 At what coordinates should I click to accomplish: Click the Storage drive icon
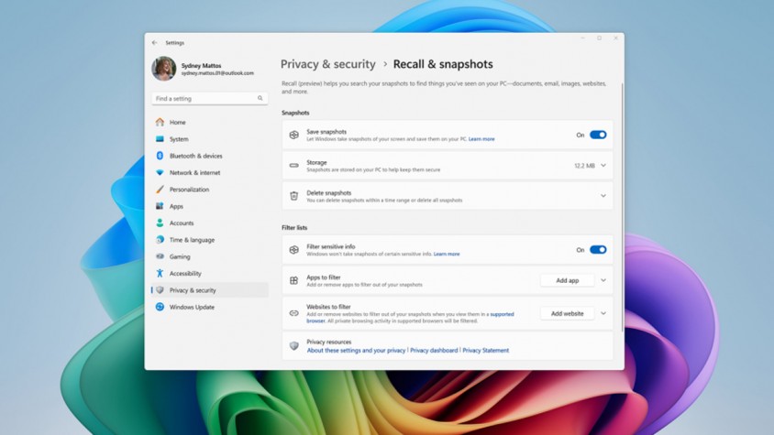pyautogui.click(x=293, y=166)
